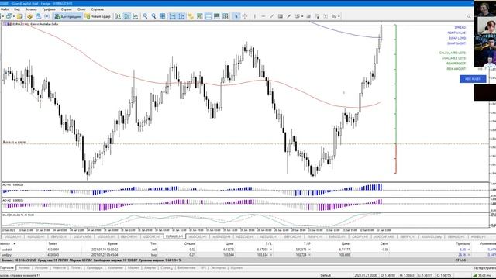Screen dimensions: 496x279
Task: Select the equidistant channel tool
Action: [x=281, y=16]
